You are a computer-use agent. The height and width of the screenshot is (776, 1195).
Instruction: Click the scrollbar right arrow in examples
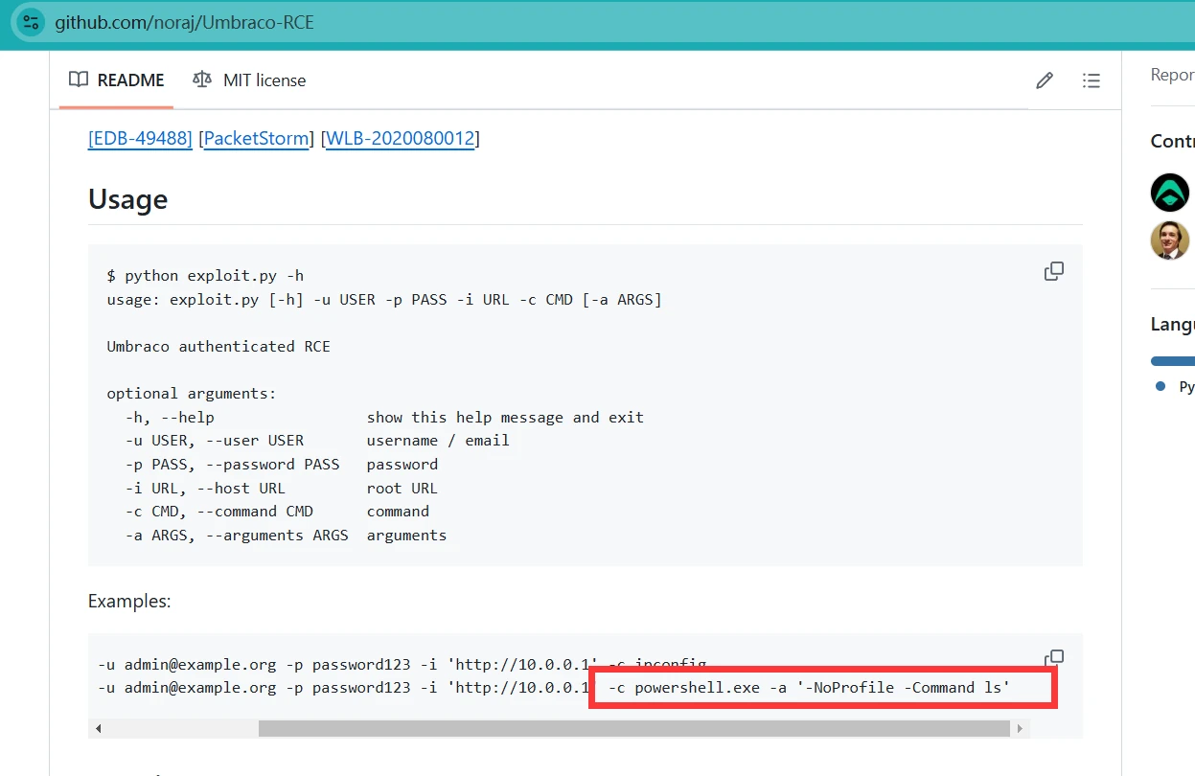click(x=1021, y=729)
